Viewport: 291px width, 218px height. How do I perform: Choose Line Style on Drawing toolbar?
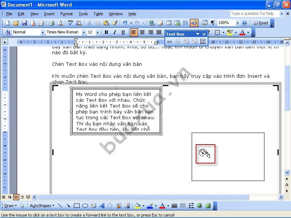(174, 206)
